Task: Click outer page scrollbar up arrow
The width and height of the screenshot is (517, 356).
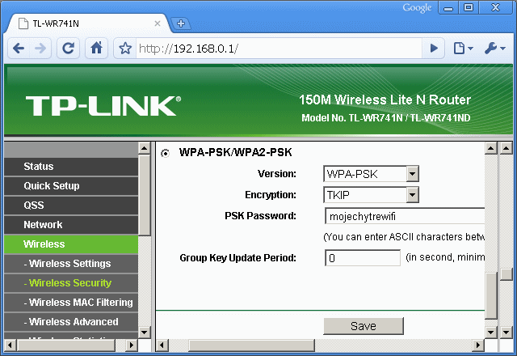Action: coord(506,148)
